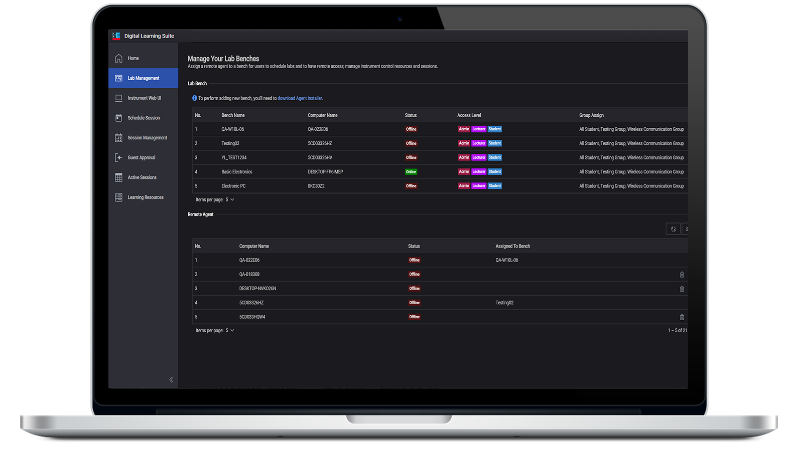The image size is (803, 451).
Task: Open Lab Bench items per page dropdown
Action: click(230, 200)
